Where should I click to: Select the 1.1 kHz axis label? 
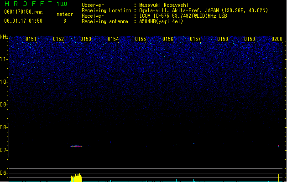point(4,59)
